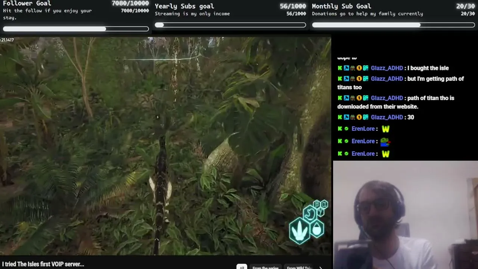Screen dimensions: 478x269
Task: Click teal badge on 'path of titan tho' message
Action: click(x=366, y=98)
